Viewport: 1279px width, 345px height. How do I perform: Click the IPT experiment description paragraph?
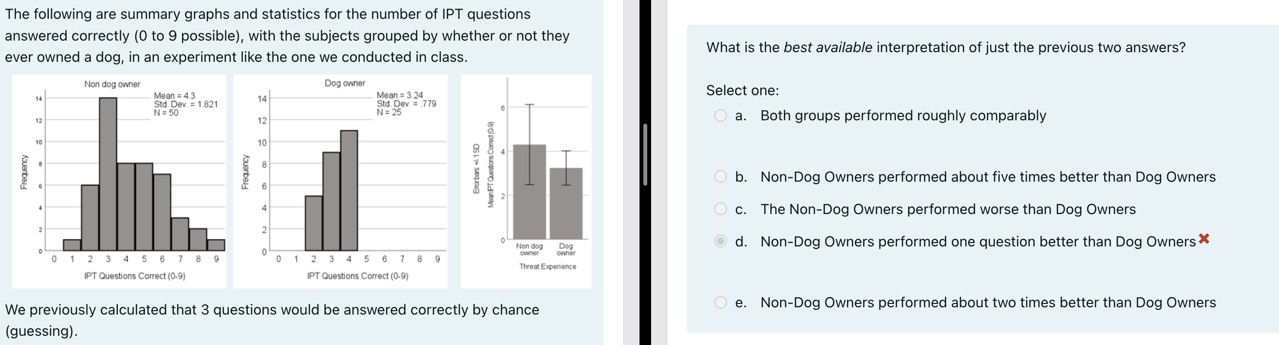pos(287,35)
